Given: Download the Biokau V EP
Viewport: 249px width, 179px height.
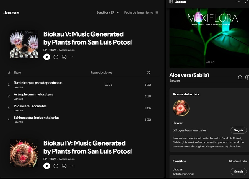Looking at the screenshot, I should coord(64,57).
